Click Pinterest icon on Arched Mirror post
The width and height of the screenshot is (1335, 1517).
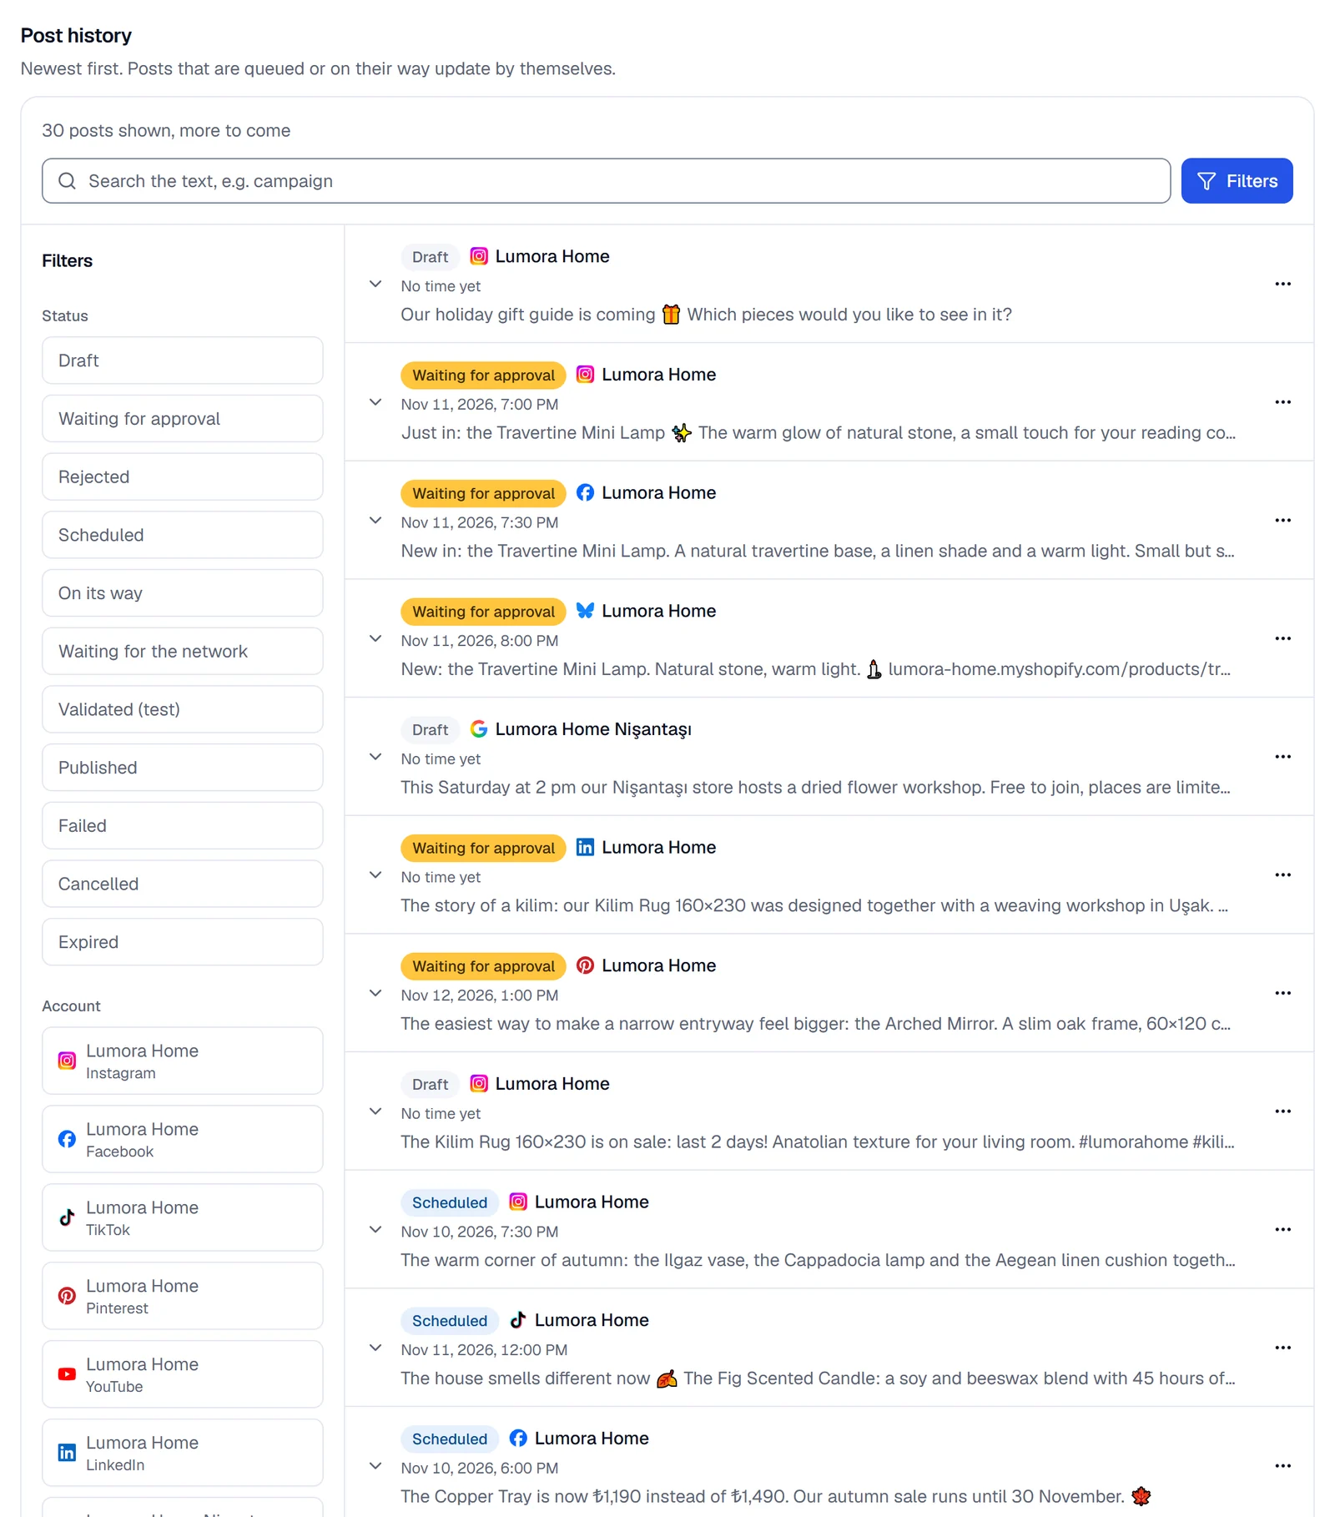click(x=586, y=965)
